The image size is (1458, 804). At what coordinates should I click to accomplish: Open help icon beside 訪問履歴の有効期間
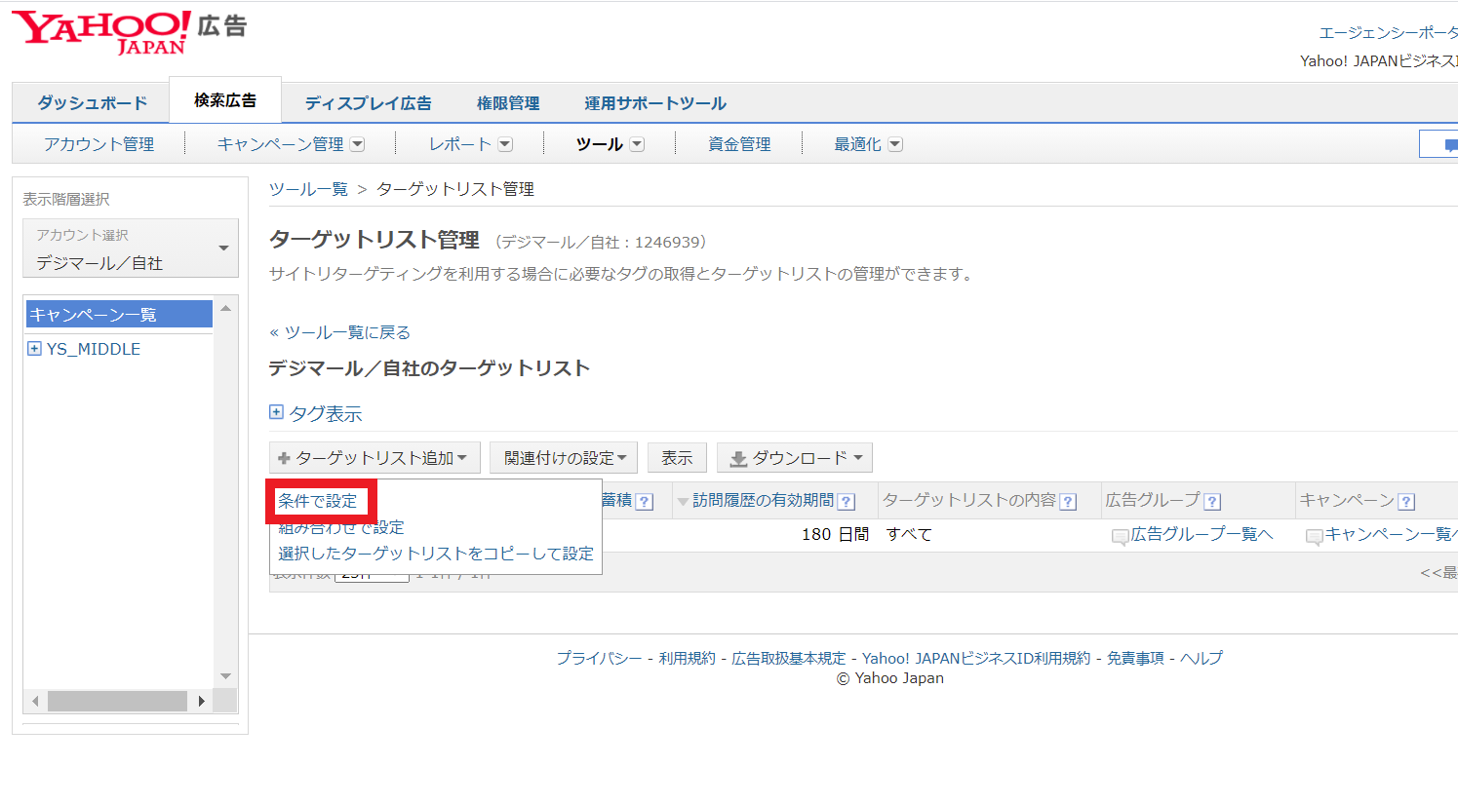coord(847,502)
